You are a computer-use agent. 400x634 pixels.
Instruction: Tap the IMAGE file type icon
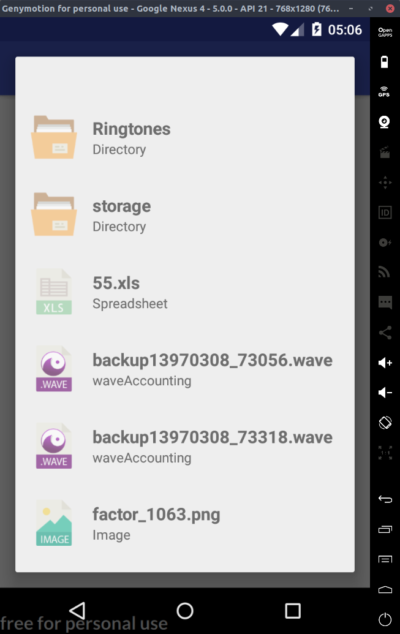[x=54, y=523]
